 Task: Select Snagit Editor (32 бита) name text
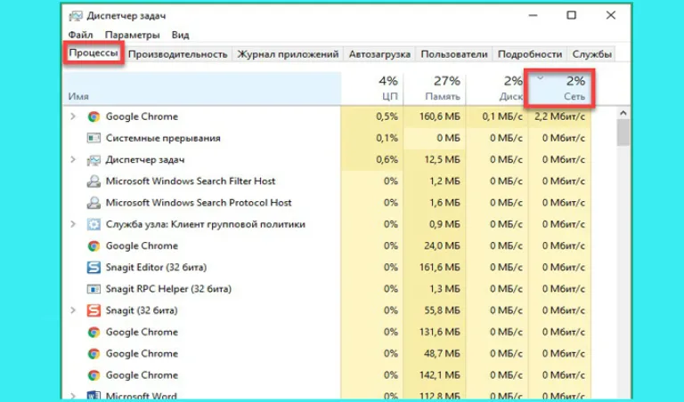click(x=156, y=268)
